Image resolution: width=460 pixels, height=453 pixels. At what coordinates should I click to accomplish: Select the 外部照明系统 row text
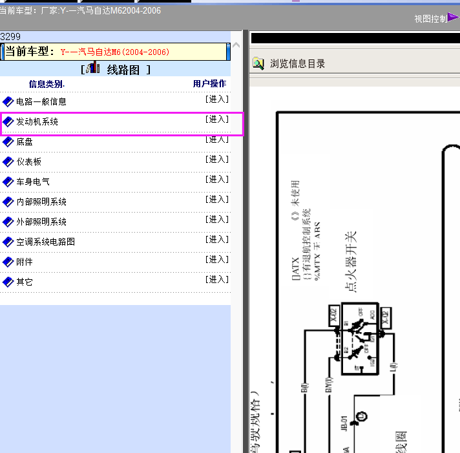coord(41,222)
